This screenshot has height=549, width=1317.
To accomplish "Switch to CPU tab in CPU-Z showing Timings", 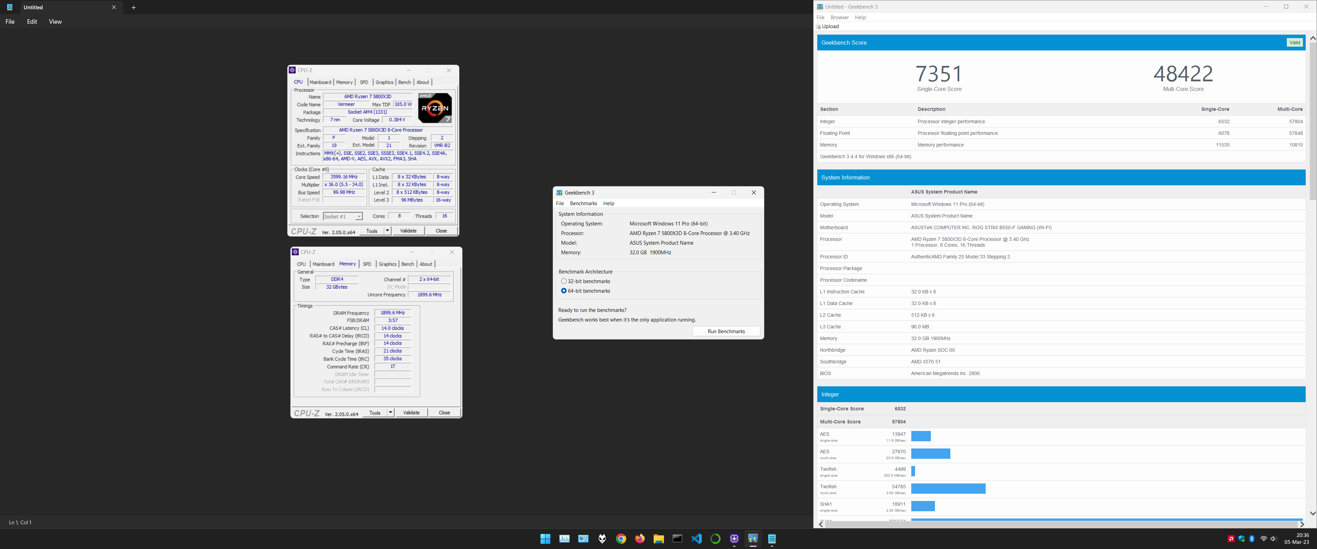I will tap(302, 265).
